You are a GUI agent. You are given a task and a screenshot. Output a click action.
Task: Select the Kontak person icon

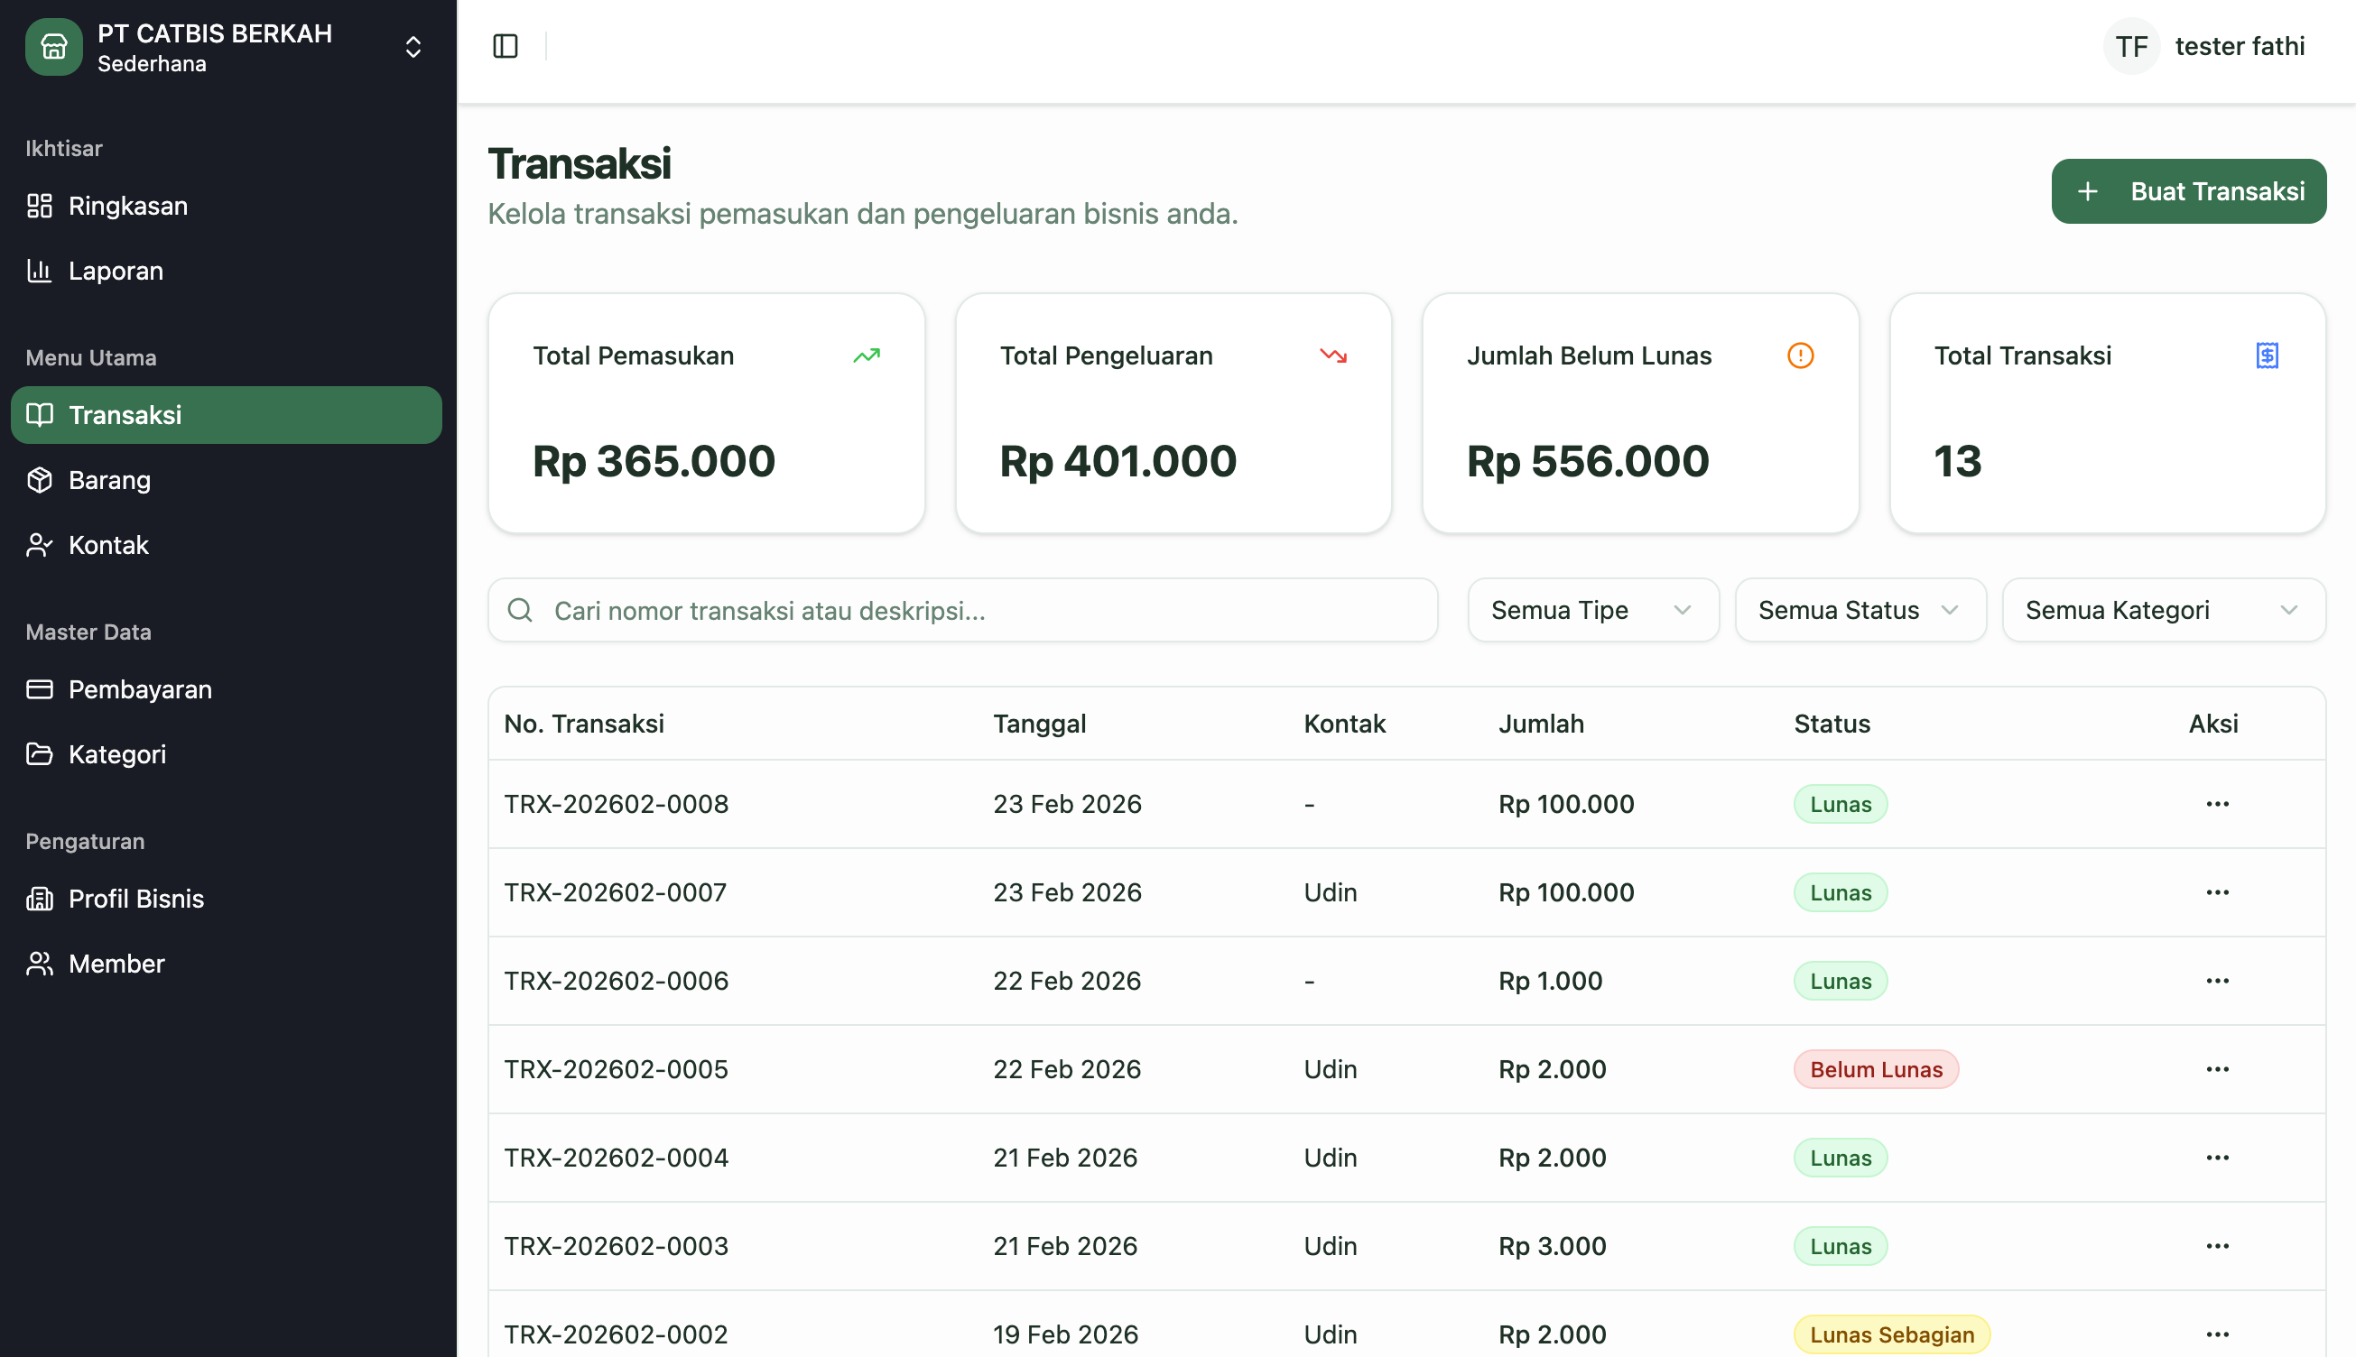click(39, 545)
